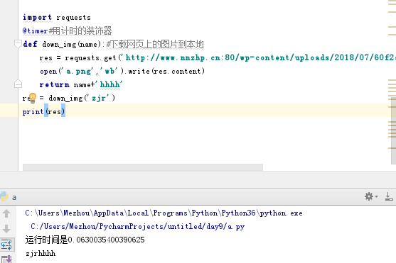
Task: Open the python.exe path link in console
Action: (164, 213)
